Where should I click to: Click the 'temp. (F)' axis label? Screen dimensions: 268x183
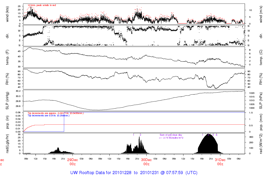[x=7, y=57]
